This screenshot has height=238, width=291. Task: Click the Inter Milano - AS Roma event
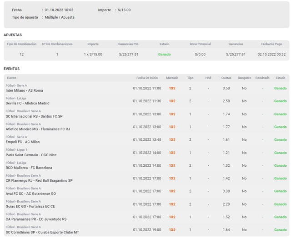click(x=24, y=90)
